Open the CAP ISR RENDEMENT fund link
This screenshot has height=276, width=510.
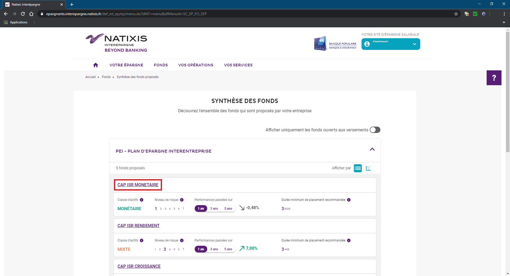[x=138, y=226]
